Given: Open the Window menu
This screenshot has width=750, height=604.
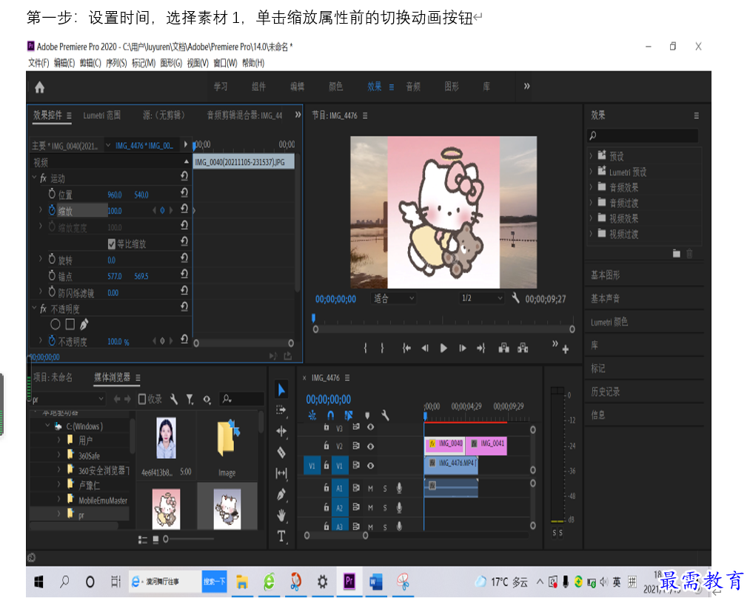Looking at the screenshot, I should pos(225,63).
